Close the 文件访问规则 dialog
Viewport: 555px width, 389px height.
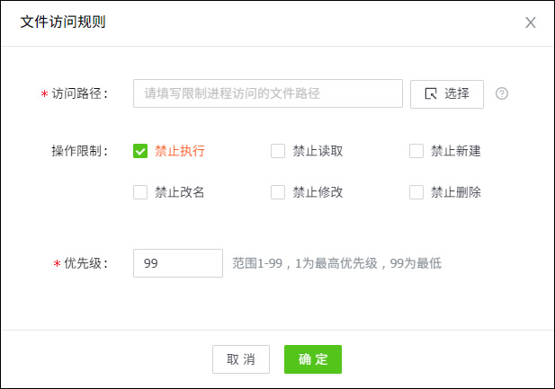tap(531, 22)
